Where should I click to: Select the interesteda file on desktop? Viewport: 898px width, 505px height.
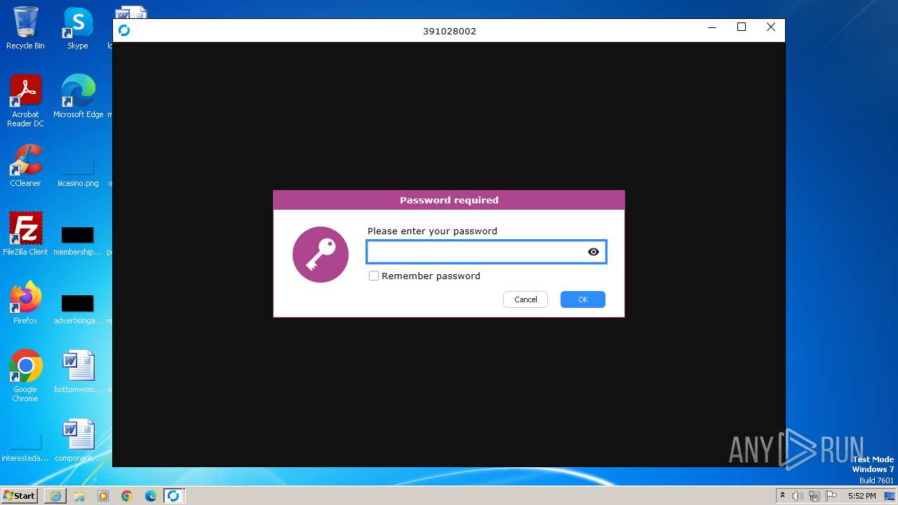25,447
